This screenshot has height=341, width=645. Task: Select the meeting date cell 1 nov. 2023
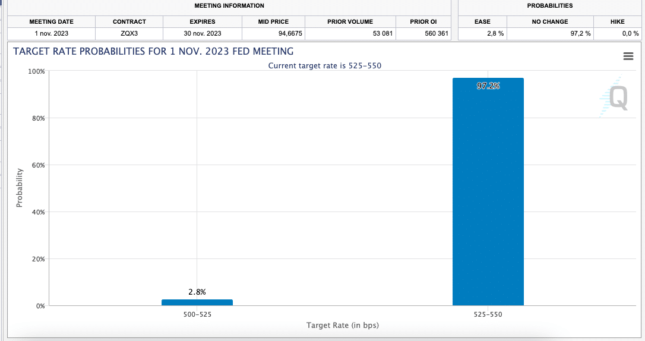(x=52, y=33)
